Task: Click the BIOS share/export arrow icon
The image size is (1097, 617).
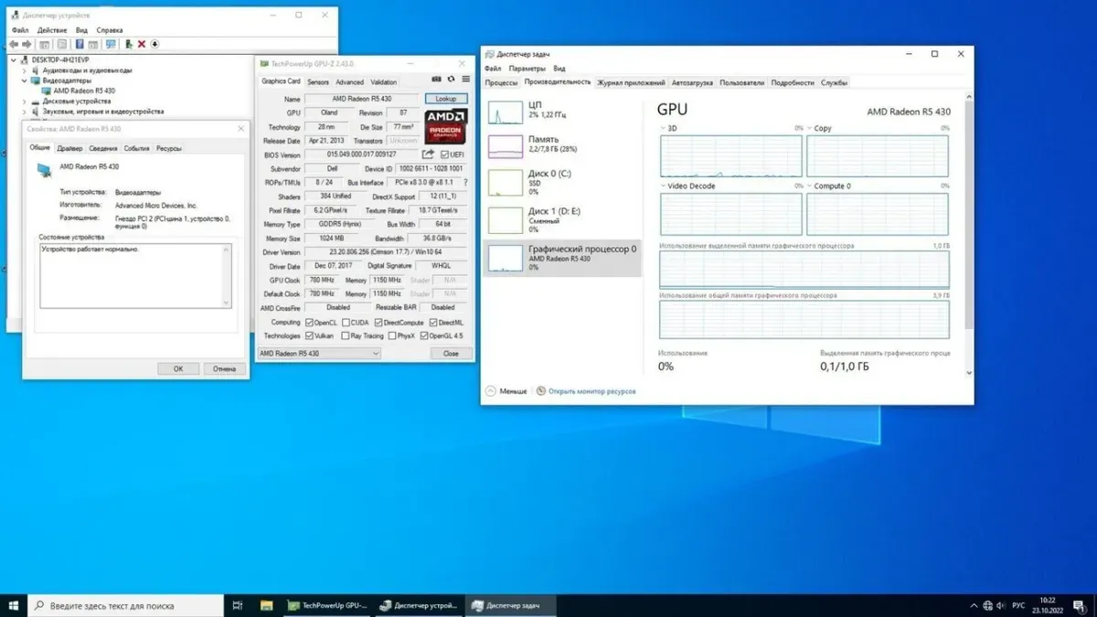Action: coord(428,154)
